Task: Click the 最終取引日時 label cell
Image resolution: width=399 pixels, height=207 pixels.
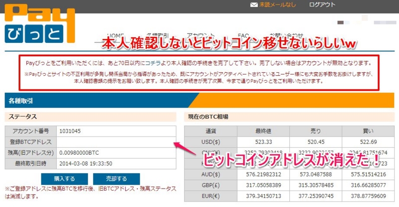Action: coord(30,164)
